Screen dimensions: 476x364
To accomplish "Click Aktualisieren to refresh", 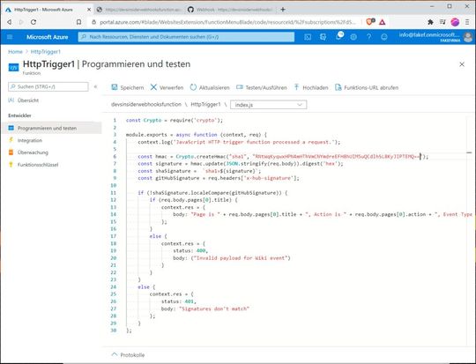I will coord(210,87).
